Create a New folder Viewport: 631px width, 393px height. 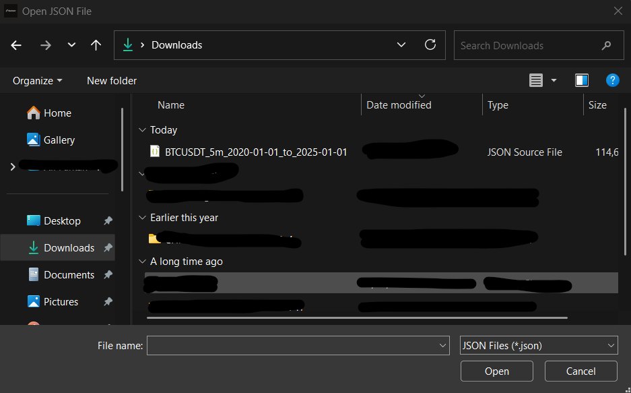click(112, 80)
